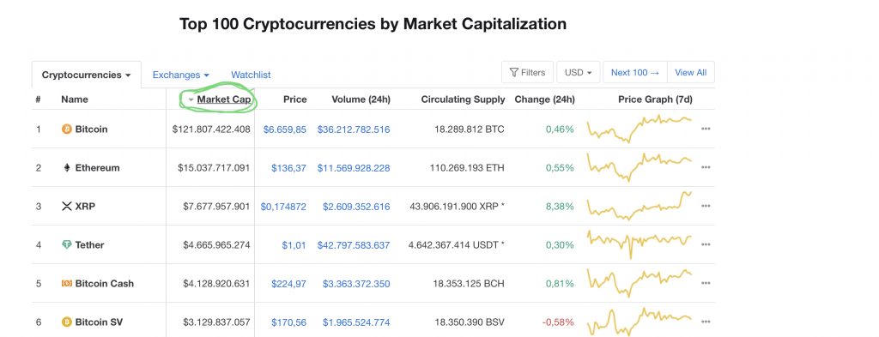Click the Ethereum diamond logo icon
This screenshot has width=879, height=337.
(67, 168)
